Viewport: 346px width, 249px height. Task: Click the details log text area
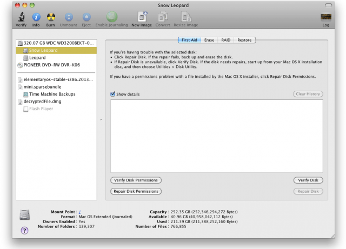[217, 136]
